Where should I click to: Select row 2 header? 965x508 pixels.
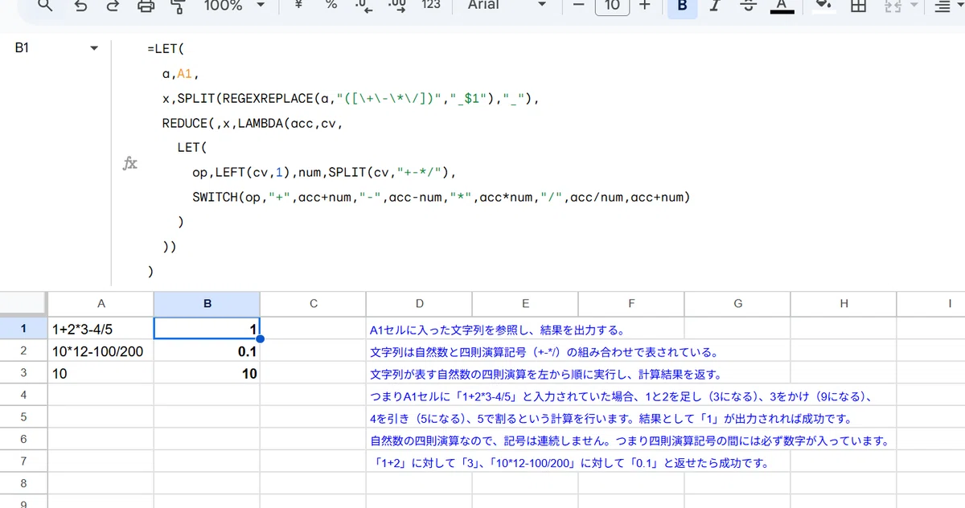(x=24, y=351)
